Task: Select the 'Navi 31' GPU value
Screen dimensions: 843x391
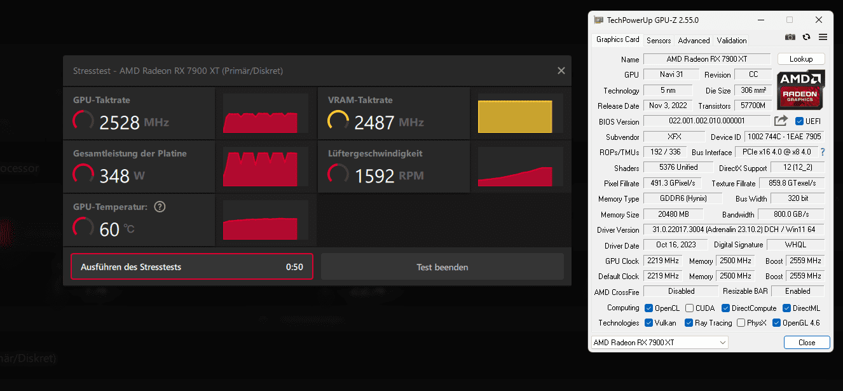Action: click(671, 74)
